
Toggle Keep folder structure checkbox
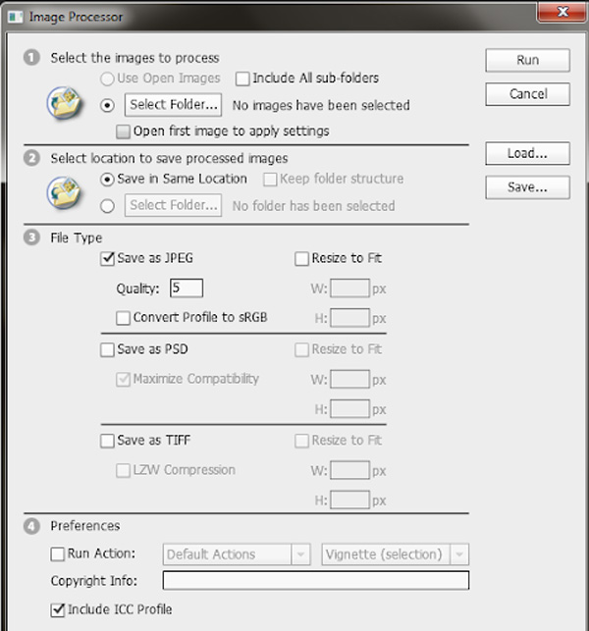click(x=270, y=180)
